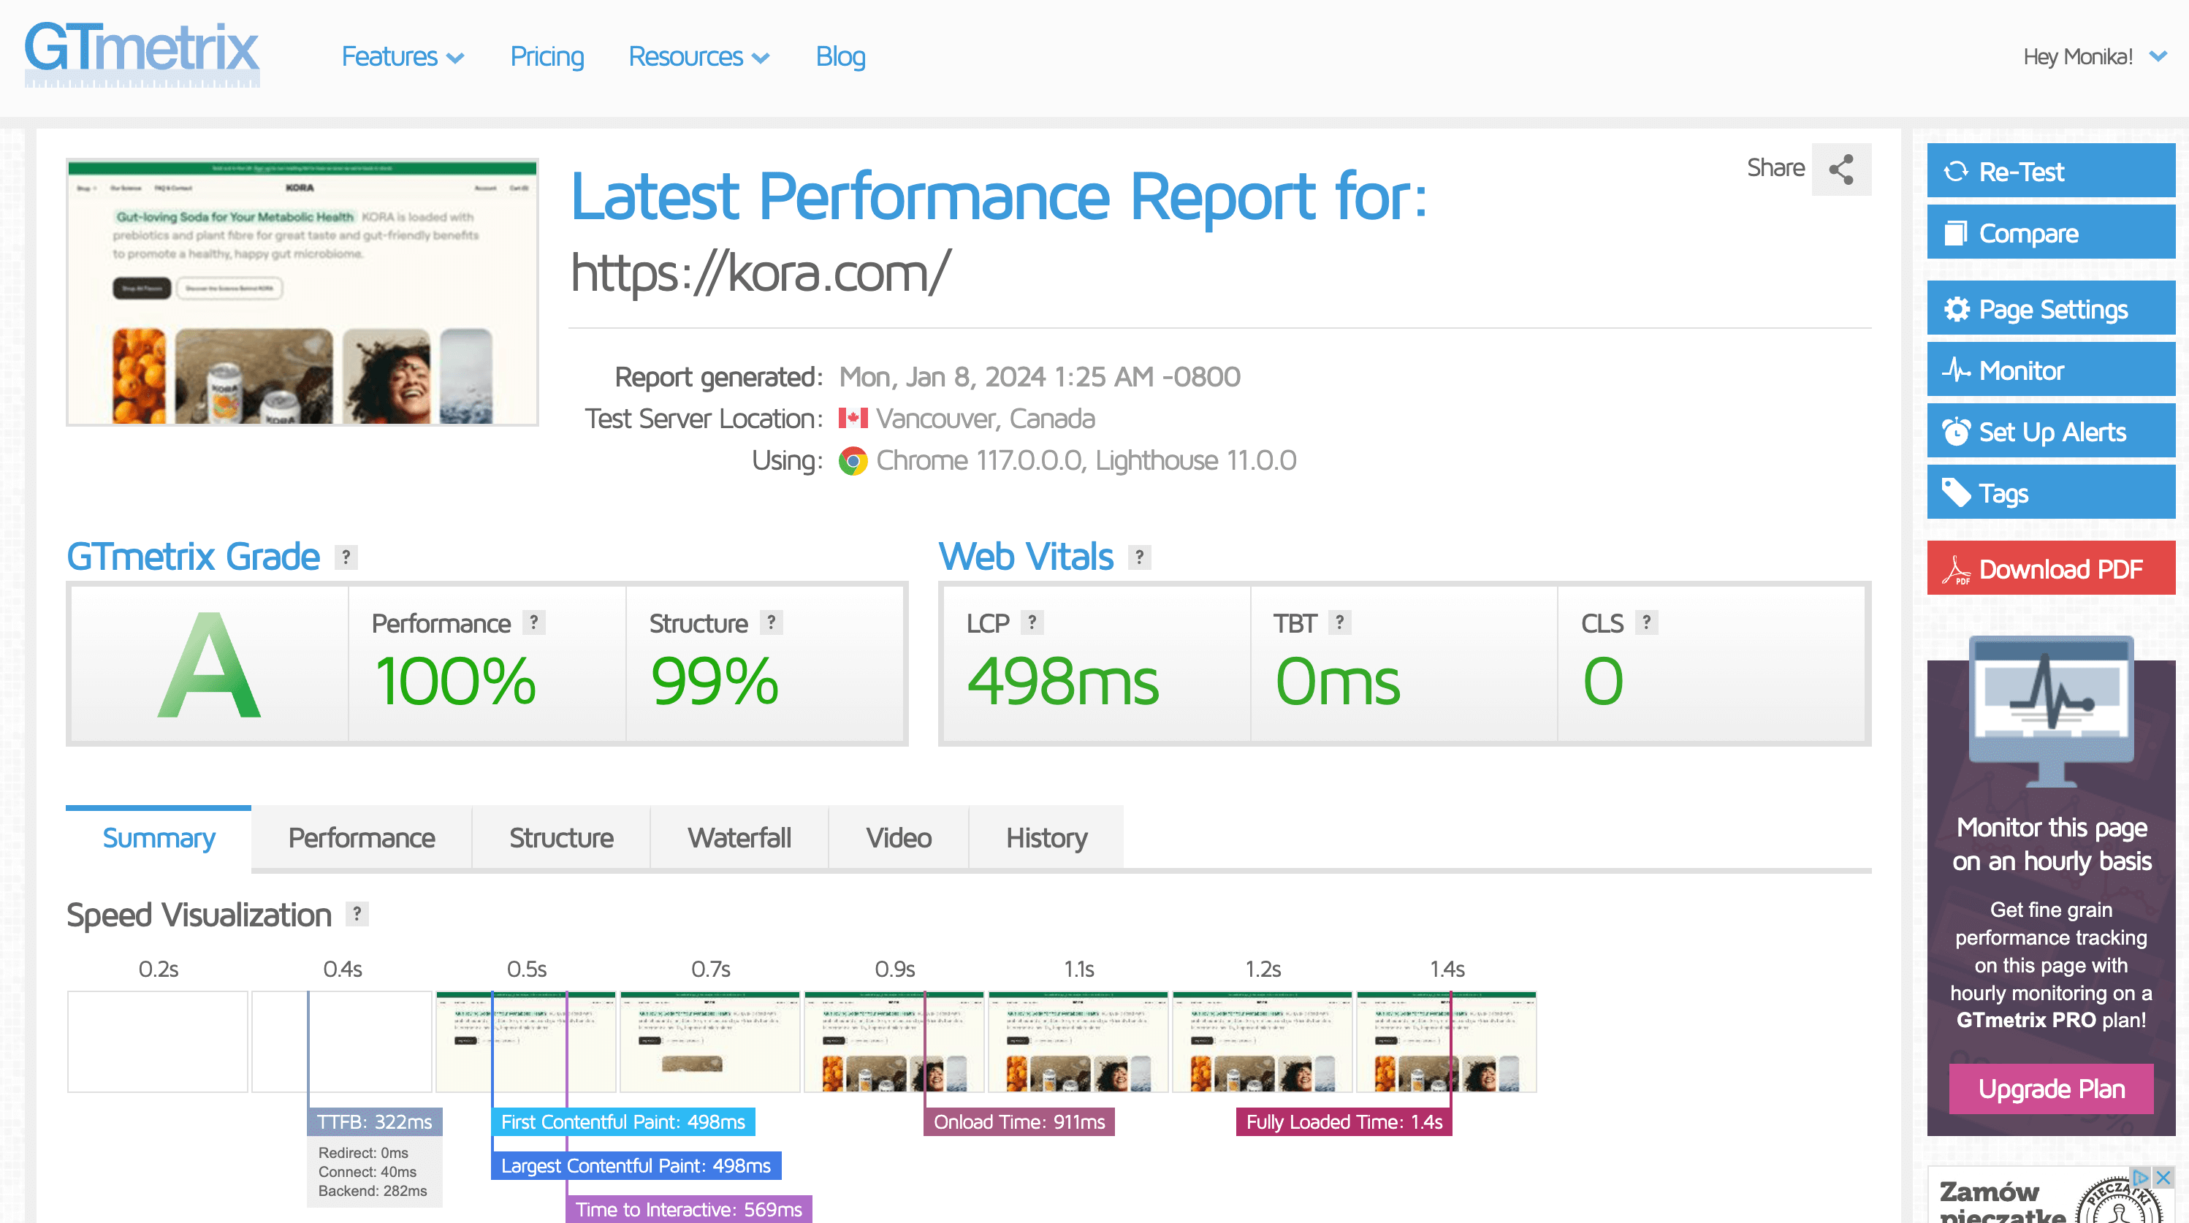Click the Tags button
The width and height of the screenshot is (2189, 1223).
pyautogui.click(x=2050, y=492)
